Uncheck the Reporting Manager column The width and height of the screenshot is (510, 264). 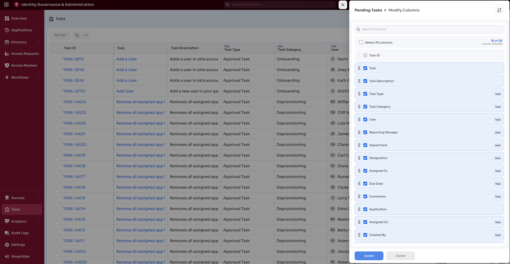[365, 132]
